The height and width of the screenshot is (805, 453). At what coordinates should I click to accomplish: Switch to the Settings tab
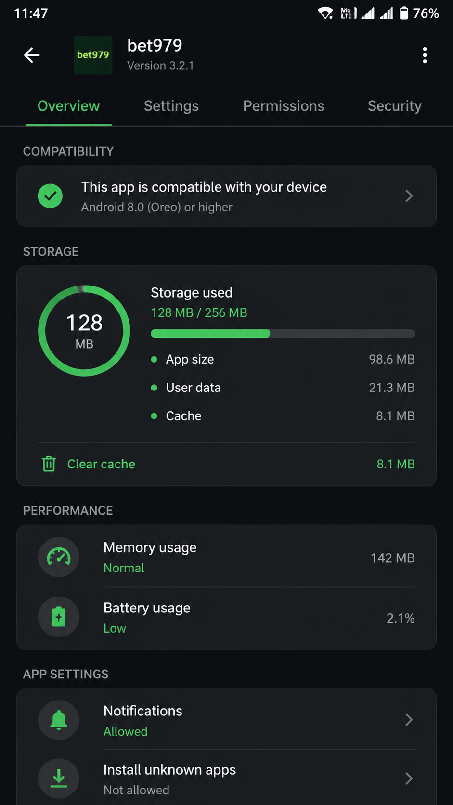pos(171,106)
